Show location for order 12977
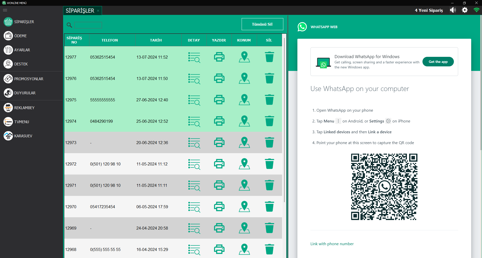This screenshot has height=258, width=482. tap(244, 57)
